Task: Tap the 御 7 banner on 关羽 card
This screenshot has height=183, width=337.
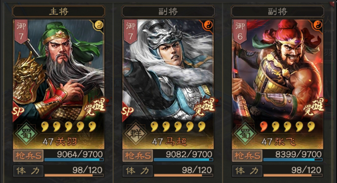Action: pos(21,31)
